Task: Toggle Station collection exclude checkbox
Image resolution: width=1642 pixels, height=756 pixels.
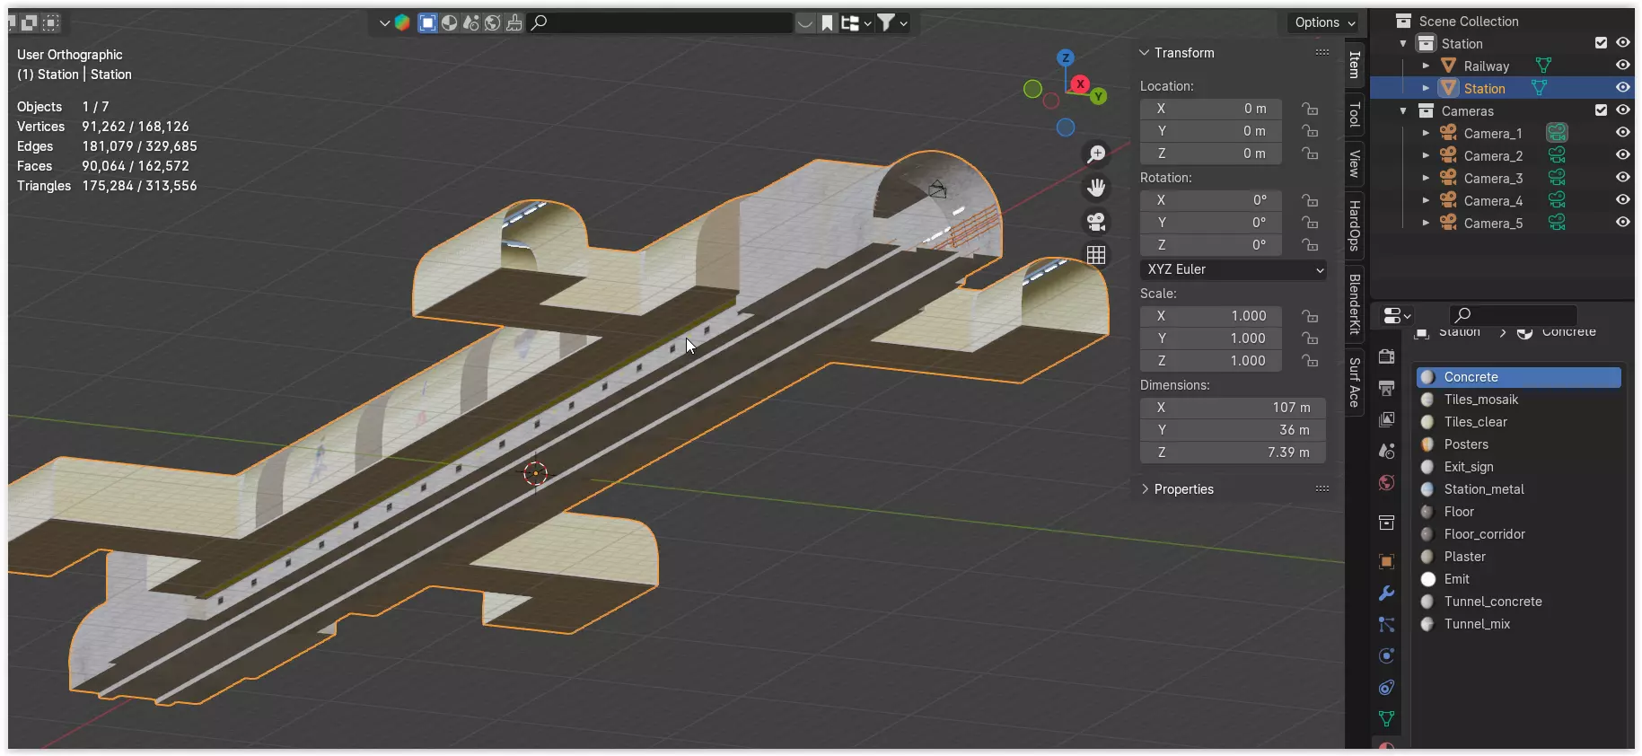Action: coord(1601,43)
